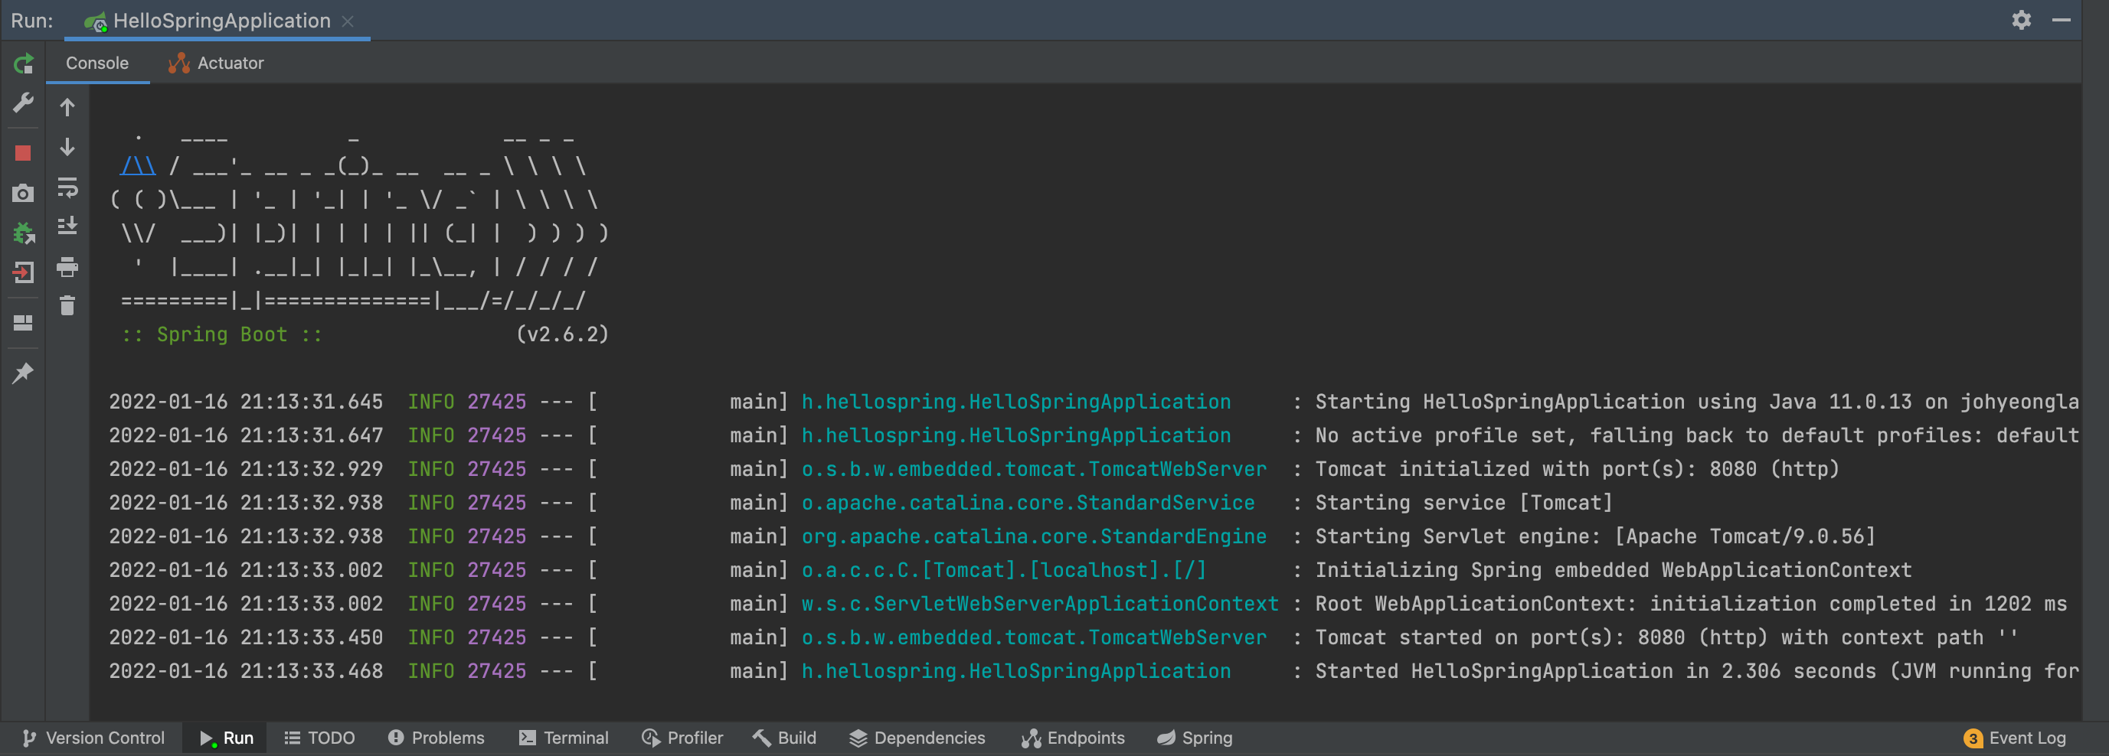Image resolution: width=2109 pixels, height=756 pixels.
Task: Toggle soft-wrap for console output
Action: coord(68,187)
